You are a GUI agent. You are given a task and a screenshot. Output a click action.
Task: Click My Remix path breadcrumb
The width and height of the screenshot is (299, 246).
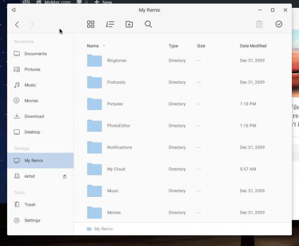pyautogui.click(x=103, y=229)
